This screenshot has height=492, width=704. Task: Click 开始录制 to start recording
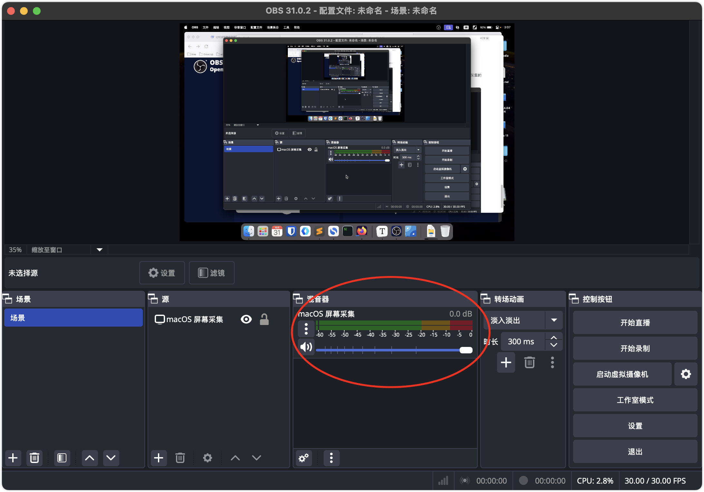point(635,348)
